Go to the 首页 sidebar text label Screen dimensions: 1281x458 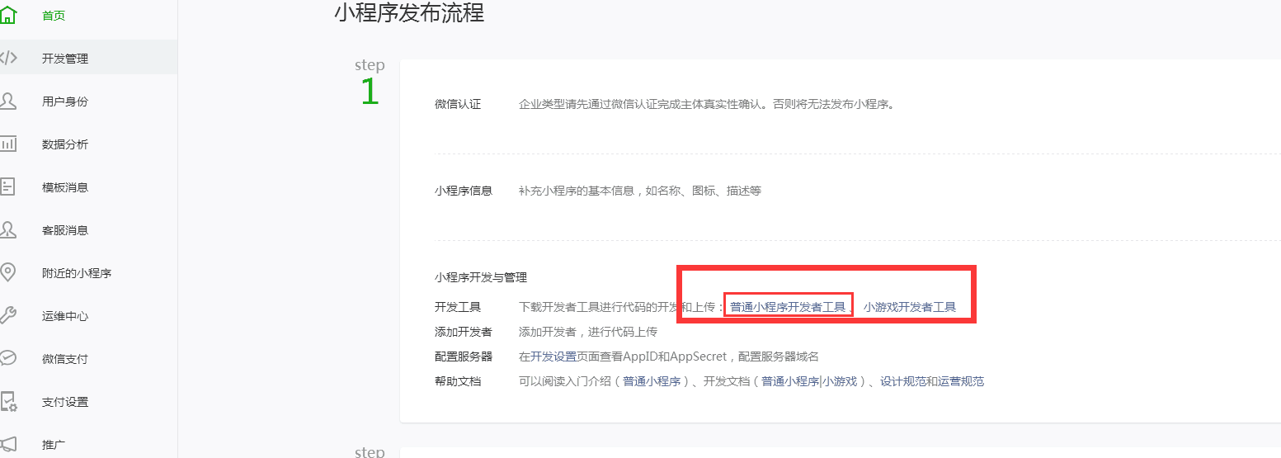pos(54,16)
